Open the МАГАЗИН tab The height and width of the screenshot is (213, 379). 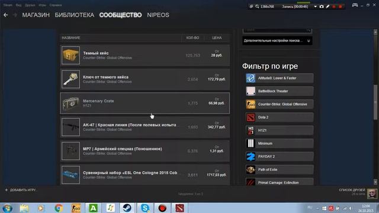coord(36,15)
